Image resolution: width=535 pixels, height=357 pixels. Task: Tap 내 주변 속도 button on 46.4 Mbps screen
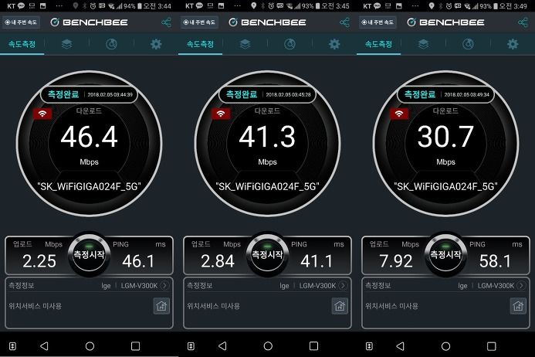(x=21, y=22)
